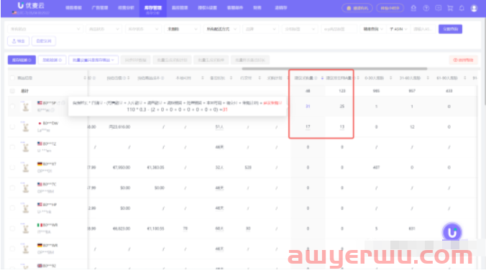The height and width of the screenshot is (278, 486).
Task: Click the total value "985"
Action: click(376, 91)
